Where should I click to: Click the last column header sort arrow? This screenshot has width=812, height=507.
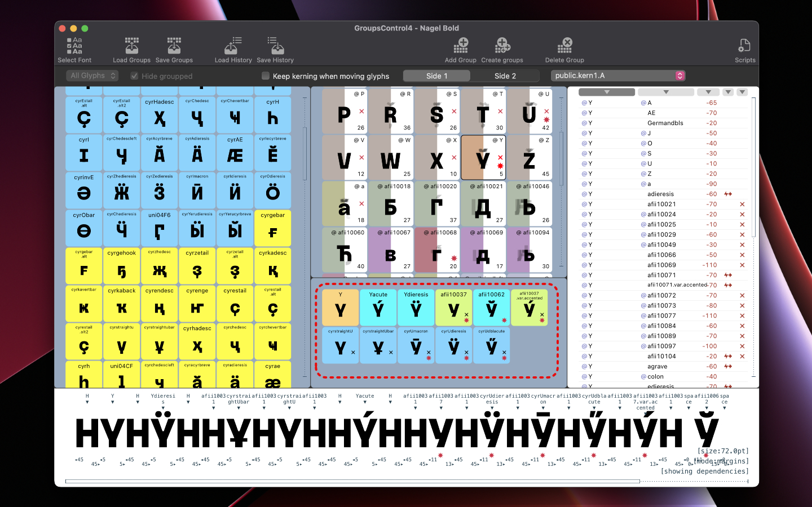(x=743, y=92)
